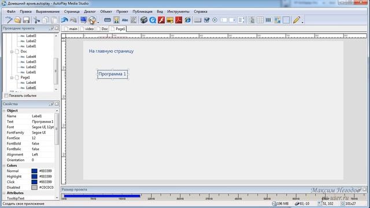Collapse the Colors properties section
The width and height of the screenshot is (370, 208).
tap(4, 166)
